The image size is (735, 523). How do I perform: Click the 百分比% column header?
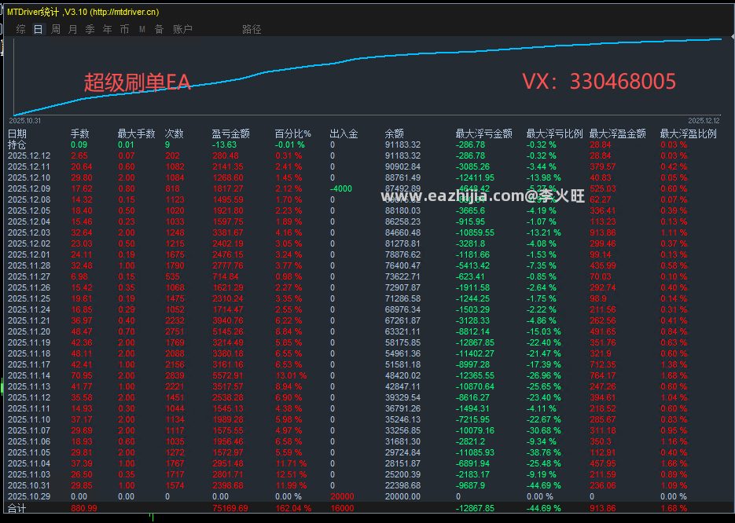click(x=293, y=134)
